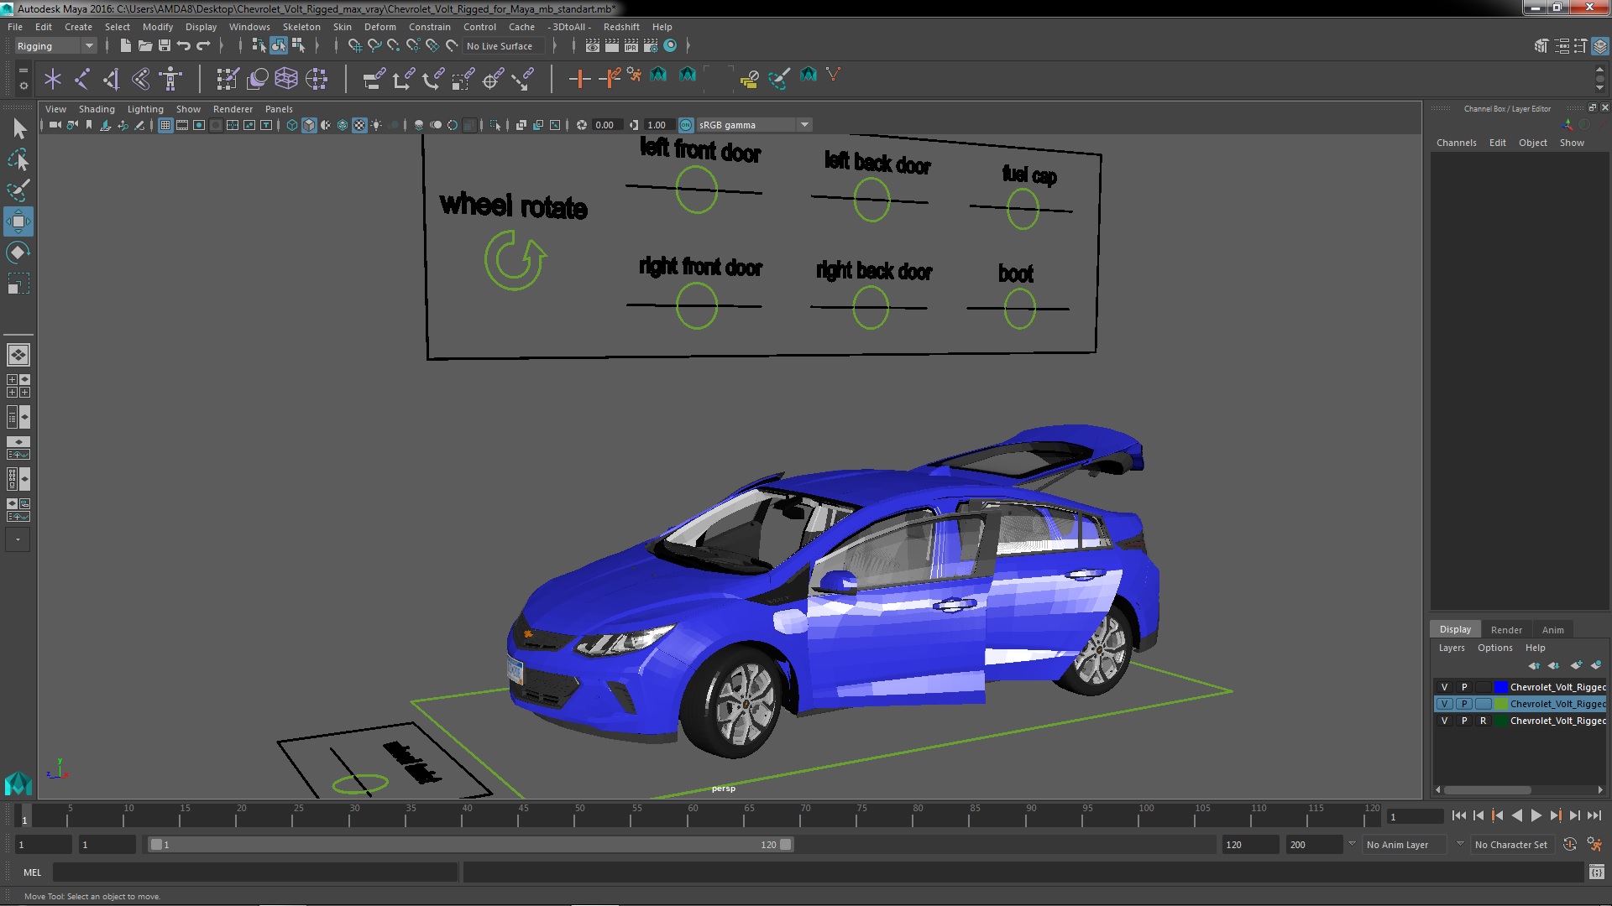Play the animation forward

pyautogui.click(x=1536, y=816)
